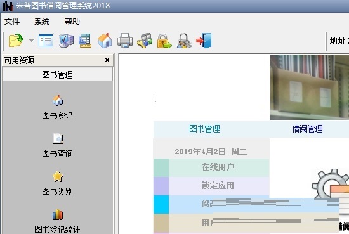The image size is (349, 234).
Task: Expand the open folder dropdown arrow
Action: pos(31,41)
